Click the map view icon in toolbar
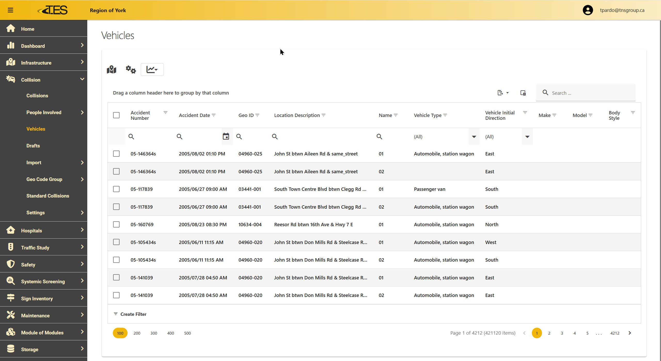661x361 pixels. [112, 69]
